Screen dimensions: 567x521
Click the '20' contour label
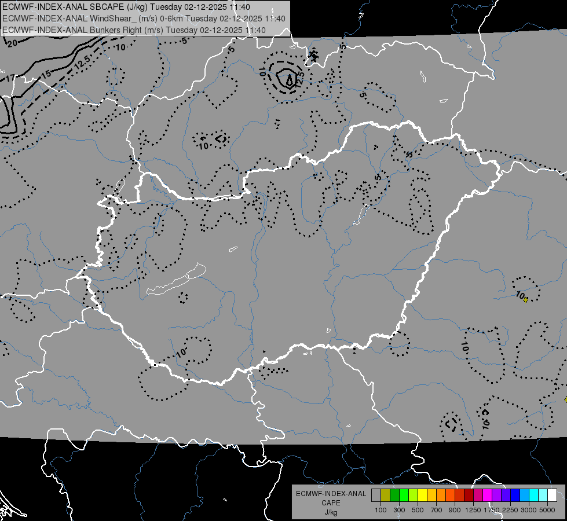(x=12, y=43)
